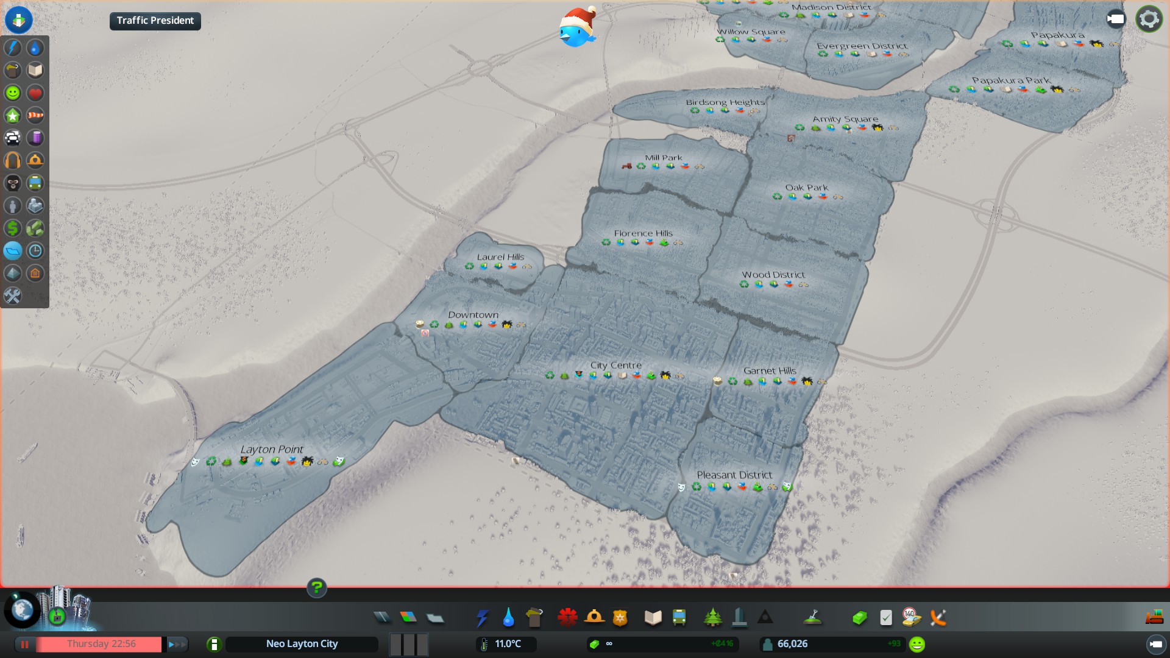Open the Electricity info view

13,48
